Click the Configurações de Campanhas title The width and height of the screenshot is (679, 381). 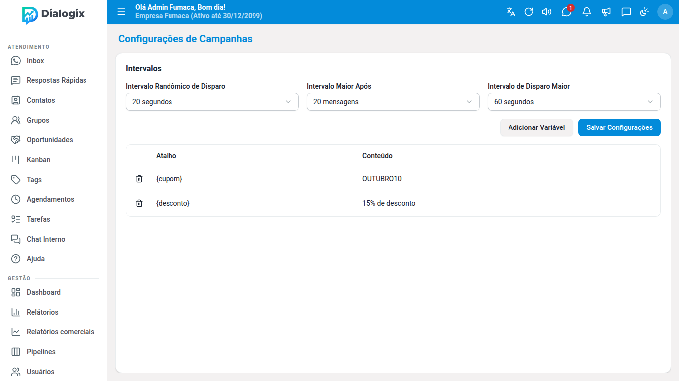click(x=185, y=39)
